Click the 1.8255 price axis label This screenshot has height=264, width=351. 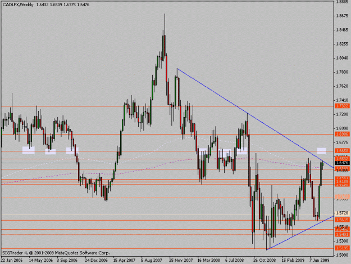tap(342, 44)
